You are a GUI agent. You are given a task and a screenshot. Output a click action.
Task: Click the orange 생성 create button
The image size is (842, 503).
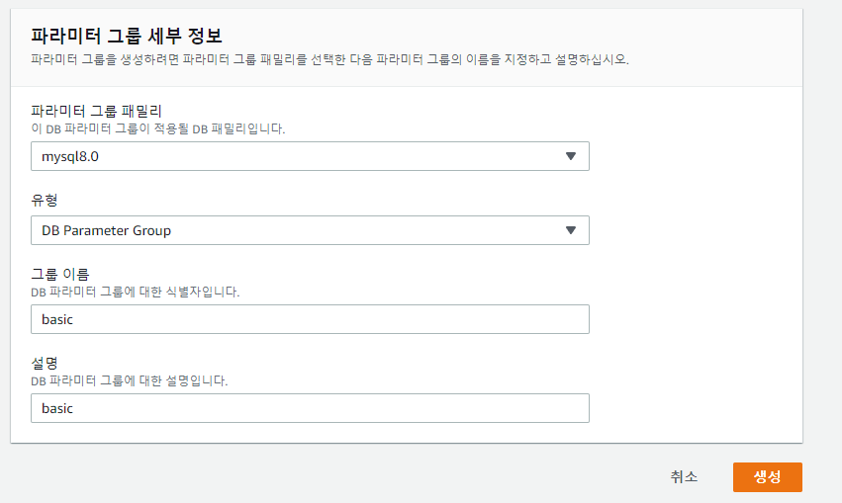point(768,476)
